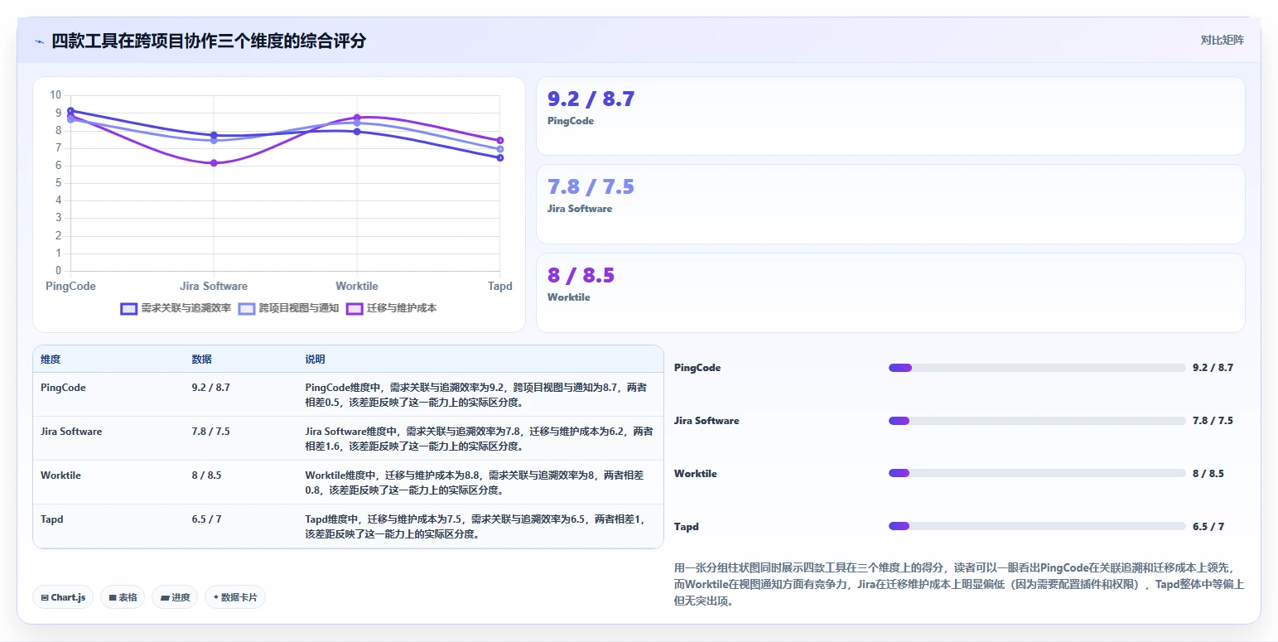
Task: Toggle the 跨项目视图与通知 legend item
Action: pos(288,308)
